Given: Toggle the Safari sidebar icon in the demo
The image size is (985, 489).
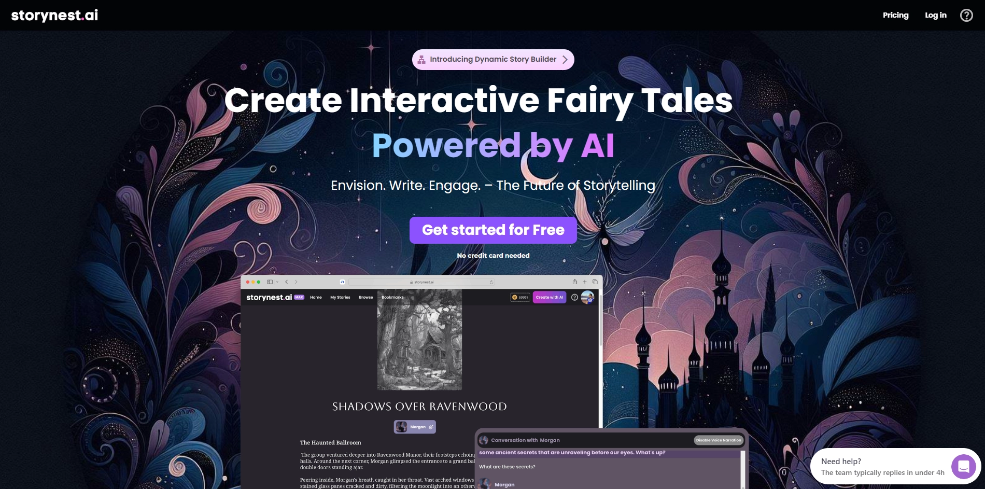Looking at the screenshot, I should pos(270,282).
